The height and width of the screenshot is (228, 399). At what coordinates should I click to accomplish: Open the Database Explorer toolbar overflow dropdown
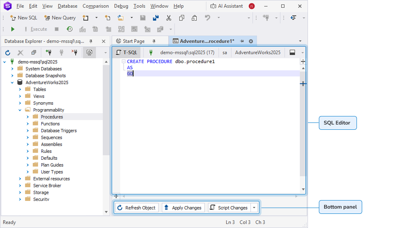[105, 53]
